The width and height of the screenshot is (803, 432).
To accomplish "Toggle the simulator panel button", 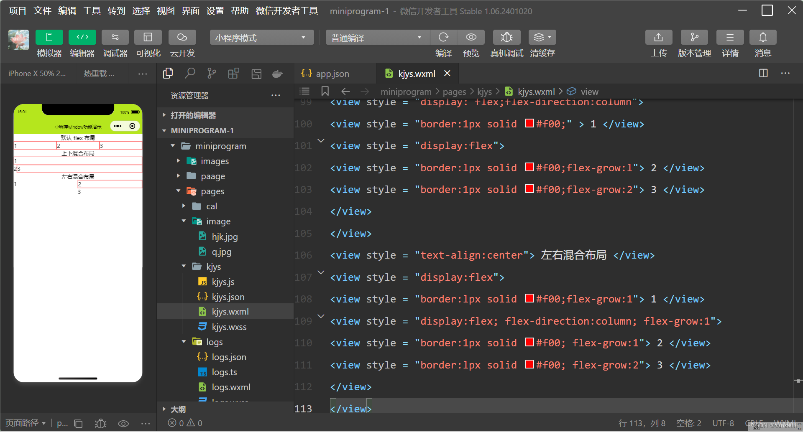I will pos(49,37).
